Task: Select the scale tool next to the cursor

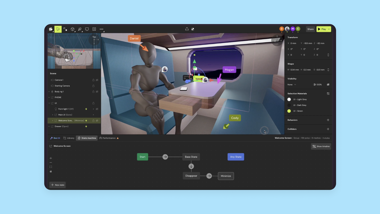Action: (x=65, y=29)
